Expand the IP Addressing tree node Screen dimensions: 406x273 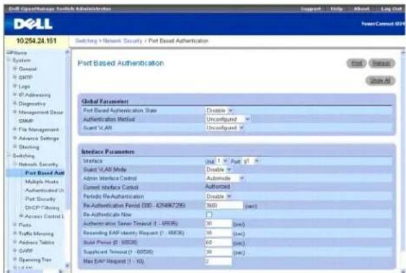(15, 95)
